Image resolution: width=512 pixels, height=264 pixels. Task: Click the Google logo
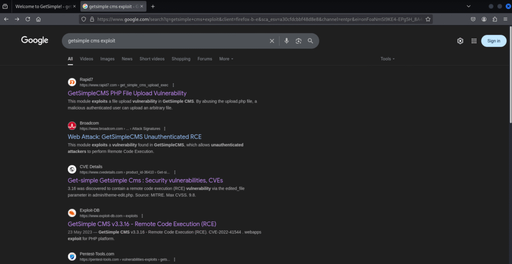pos(34,40)
